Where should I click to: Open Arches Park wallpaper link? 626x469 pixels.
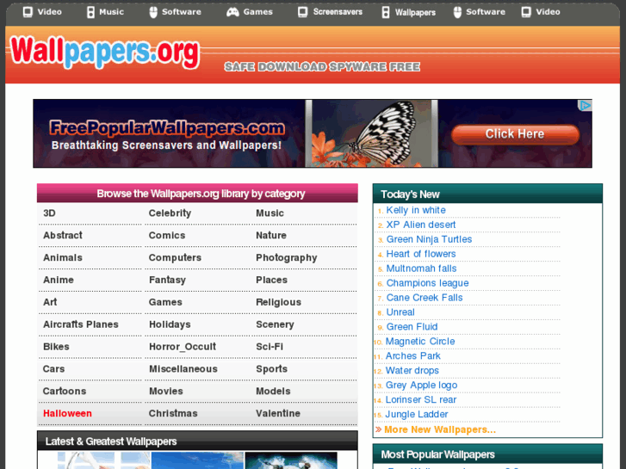point(412,355)
